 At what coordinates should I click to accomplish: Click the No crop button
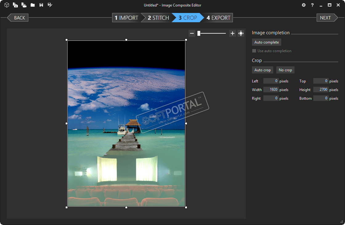coord(285,70)
